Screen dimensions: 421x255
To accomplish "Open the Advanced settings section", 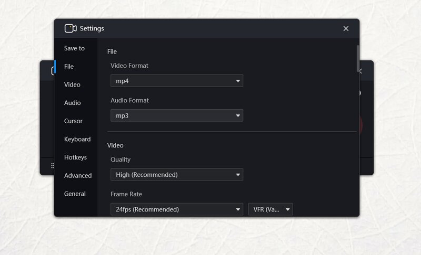I will (x=78, y=176).
